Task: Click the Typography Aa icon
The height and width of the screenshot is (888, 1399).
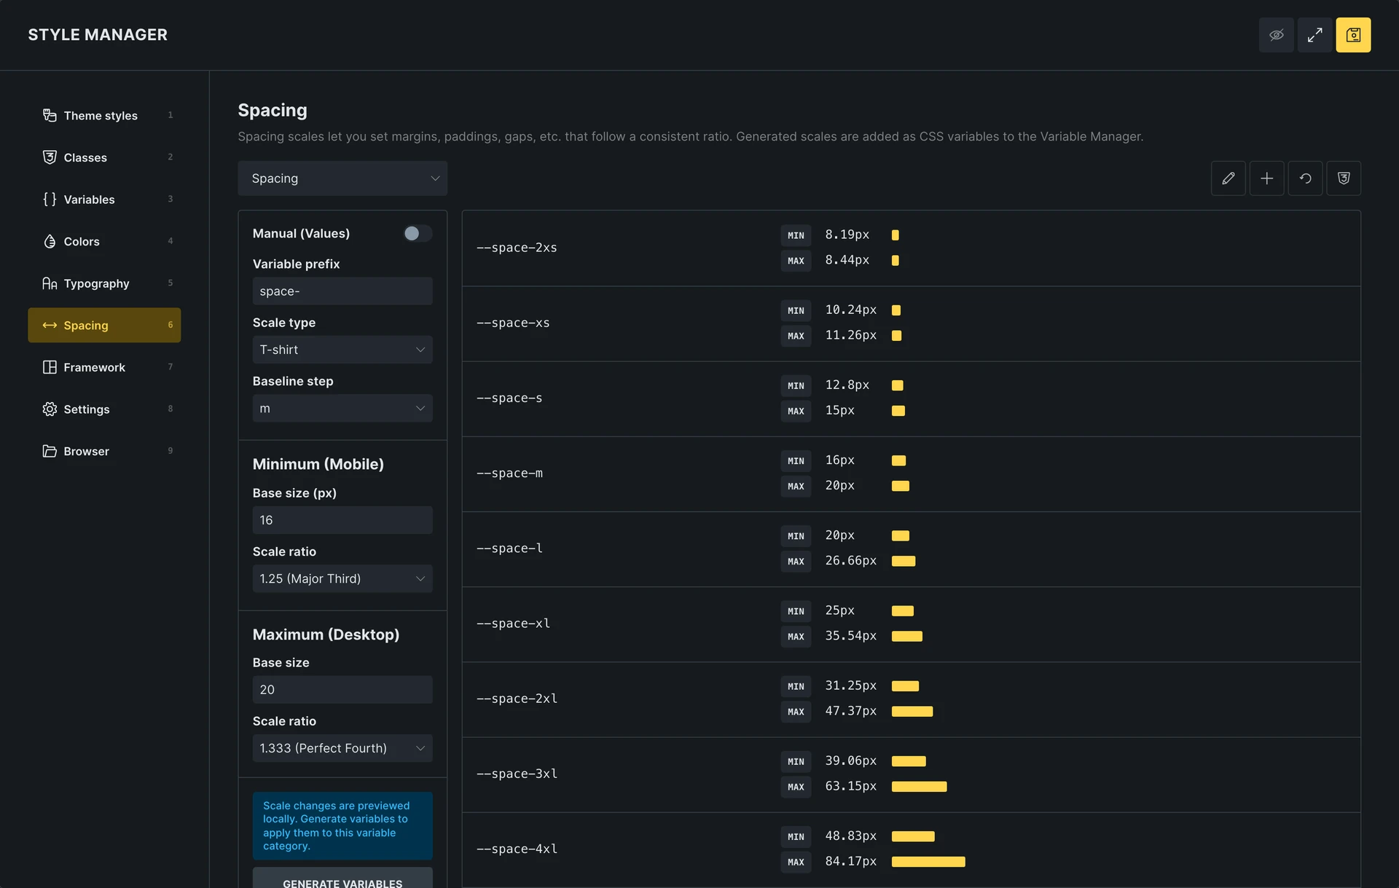Action: click(50, 283)
